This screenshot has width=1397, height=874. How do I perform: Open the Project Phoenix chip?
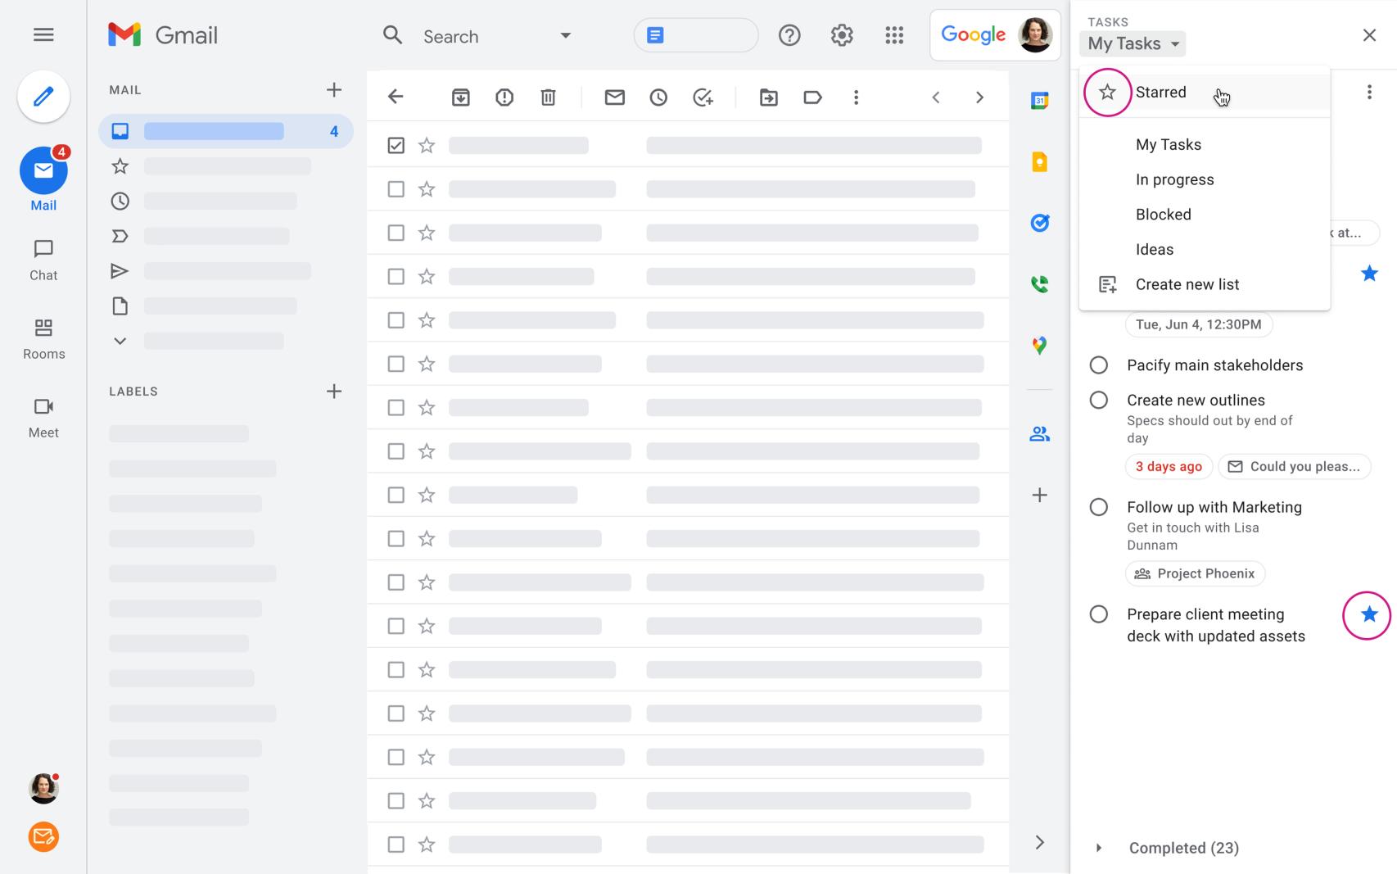pyautogui.click(x=1195, y=573)
